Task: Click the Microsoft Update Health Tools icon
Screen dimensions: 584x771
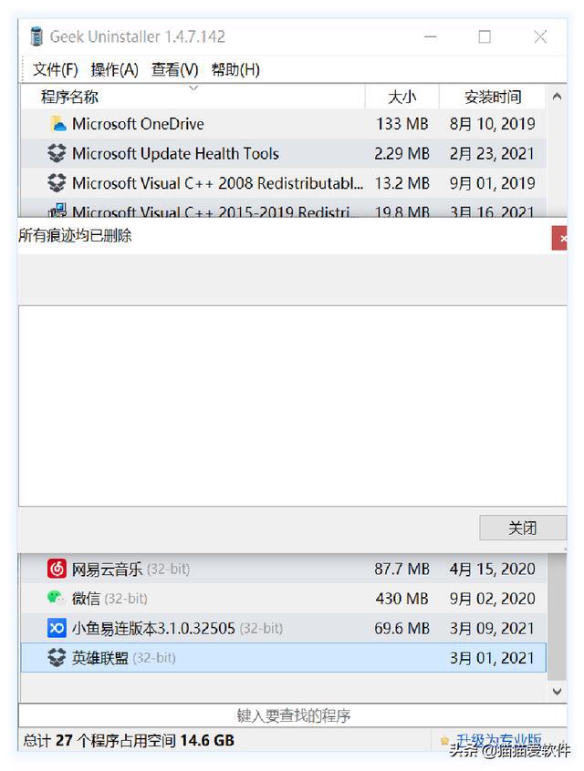Action: [x=57, y=153]
